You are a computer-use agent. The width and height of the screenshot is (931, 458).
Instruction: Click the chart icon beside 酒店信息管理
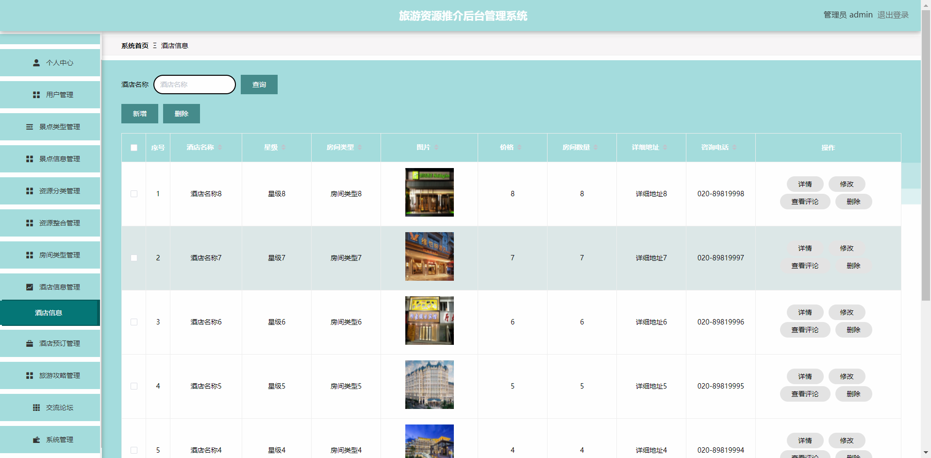point(30,287)
